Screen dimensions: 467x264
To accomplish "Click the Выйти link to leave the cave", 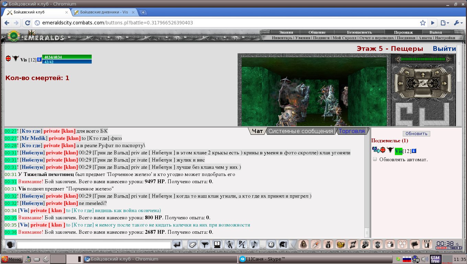I will point(444,49).
